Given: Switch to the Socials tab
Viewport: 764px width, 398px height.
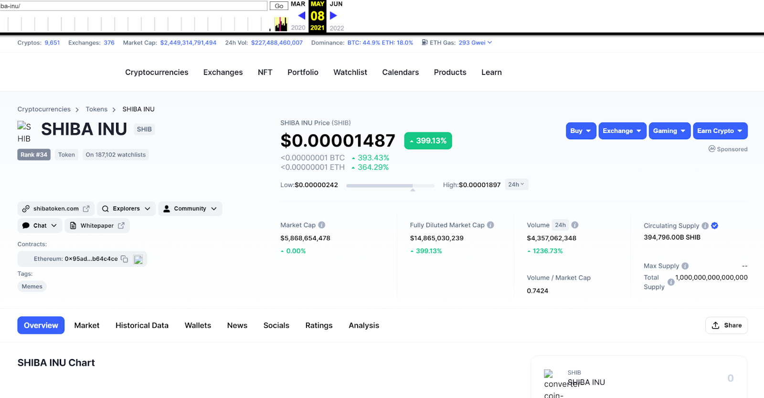Looking at the screenshot, I should [x=276, y=325].
